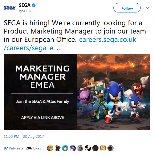
Task: Expand the tweet options chevron menu
Action: 147,8
